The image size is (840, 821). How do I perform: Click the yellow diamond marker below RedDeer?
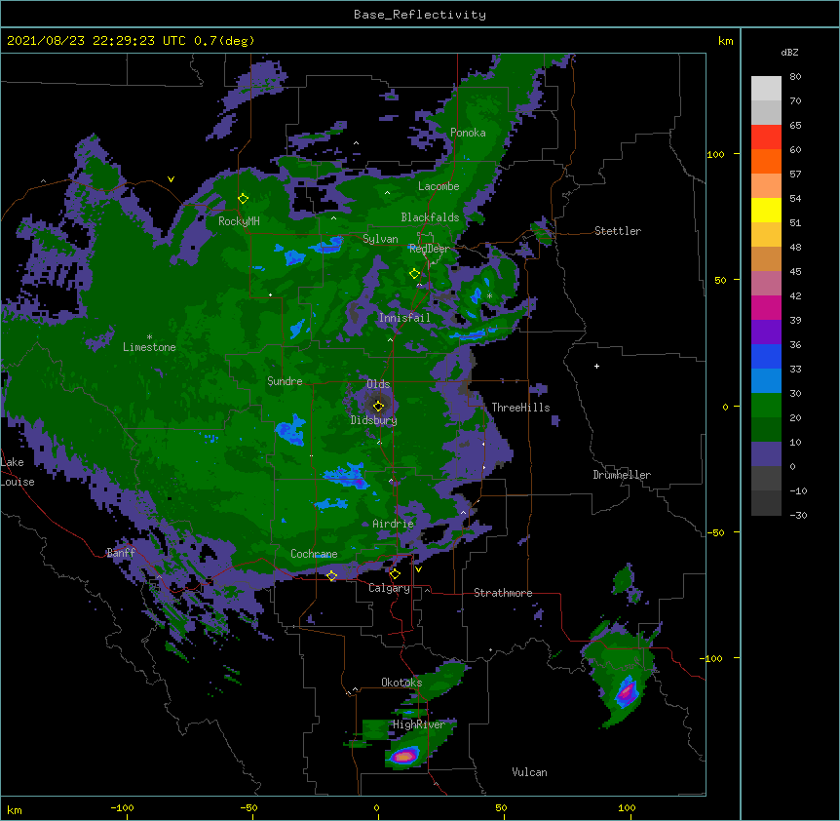pyautogui.click(x=414, y=274)
